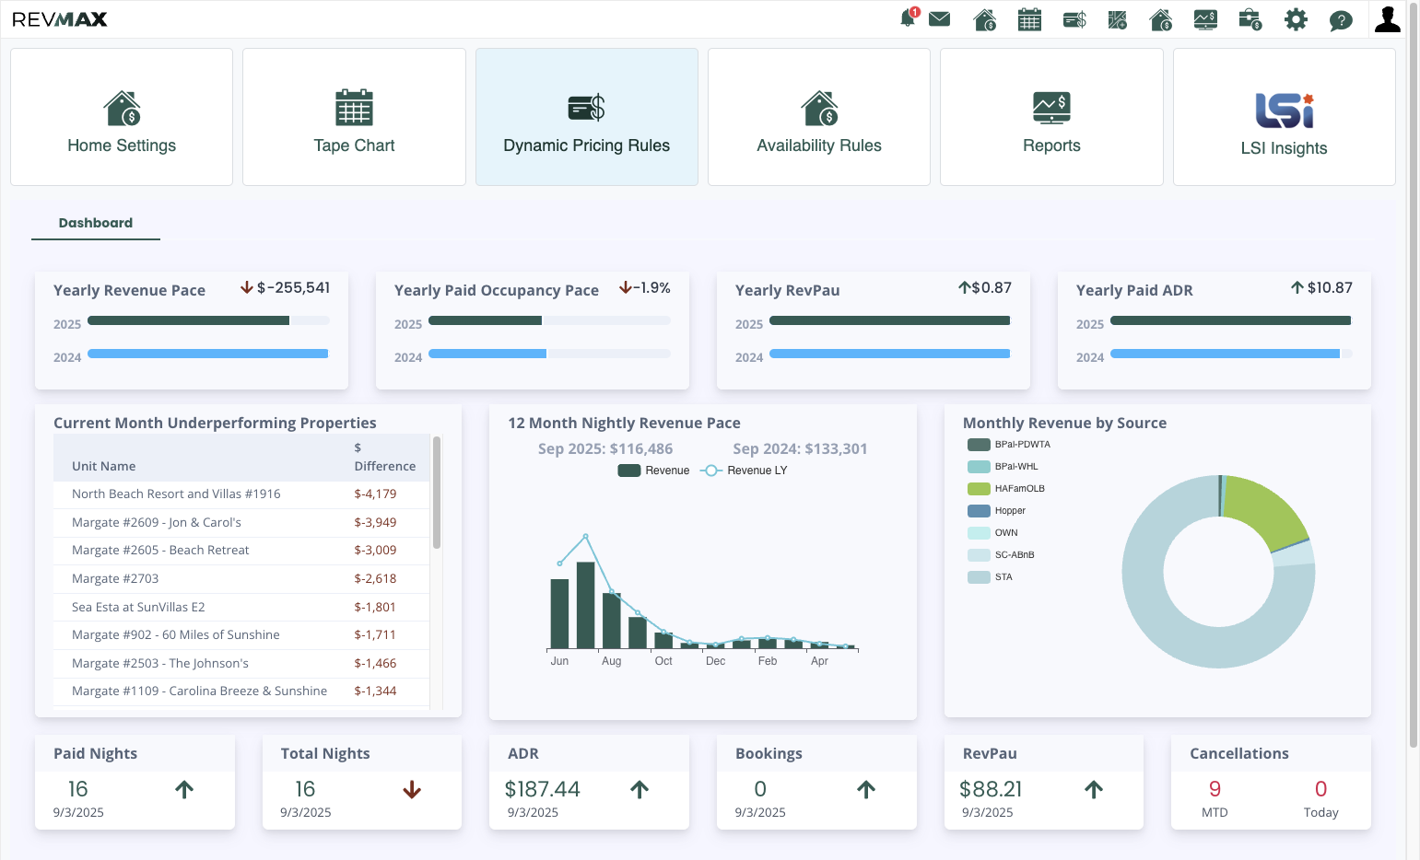Toggle HAFamOLB legend entry
Viewport: 1420px width, 860px height.
pyautogui.click(x=1006, y=489)
